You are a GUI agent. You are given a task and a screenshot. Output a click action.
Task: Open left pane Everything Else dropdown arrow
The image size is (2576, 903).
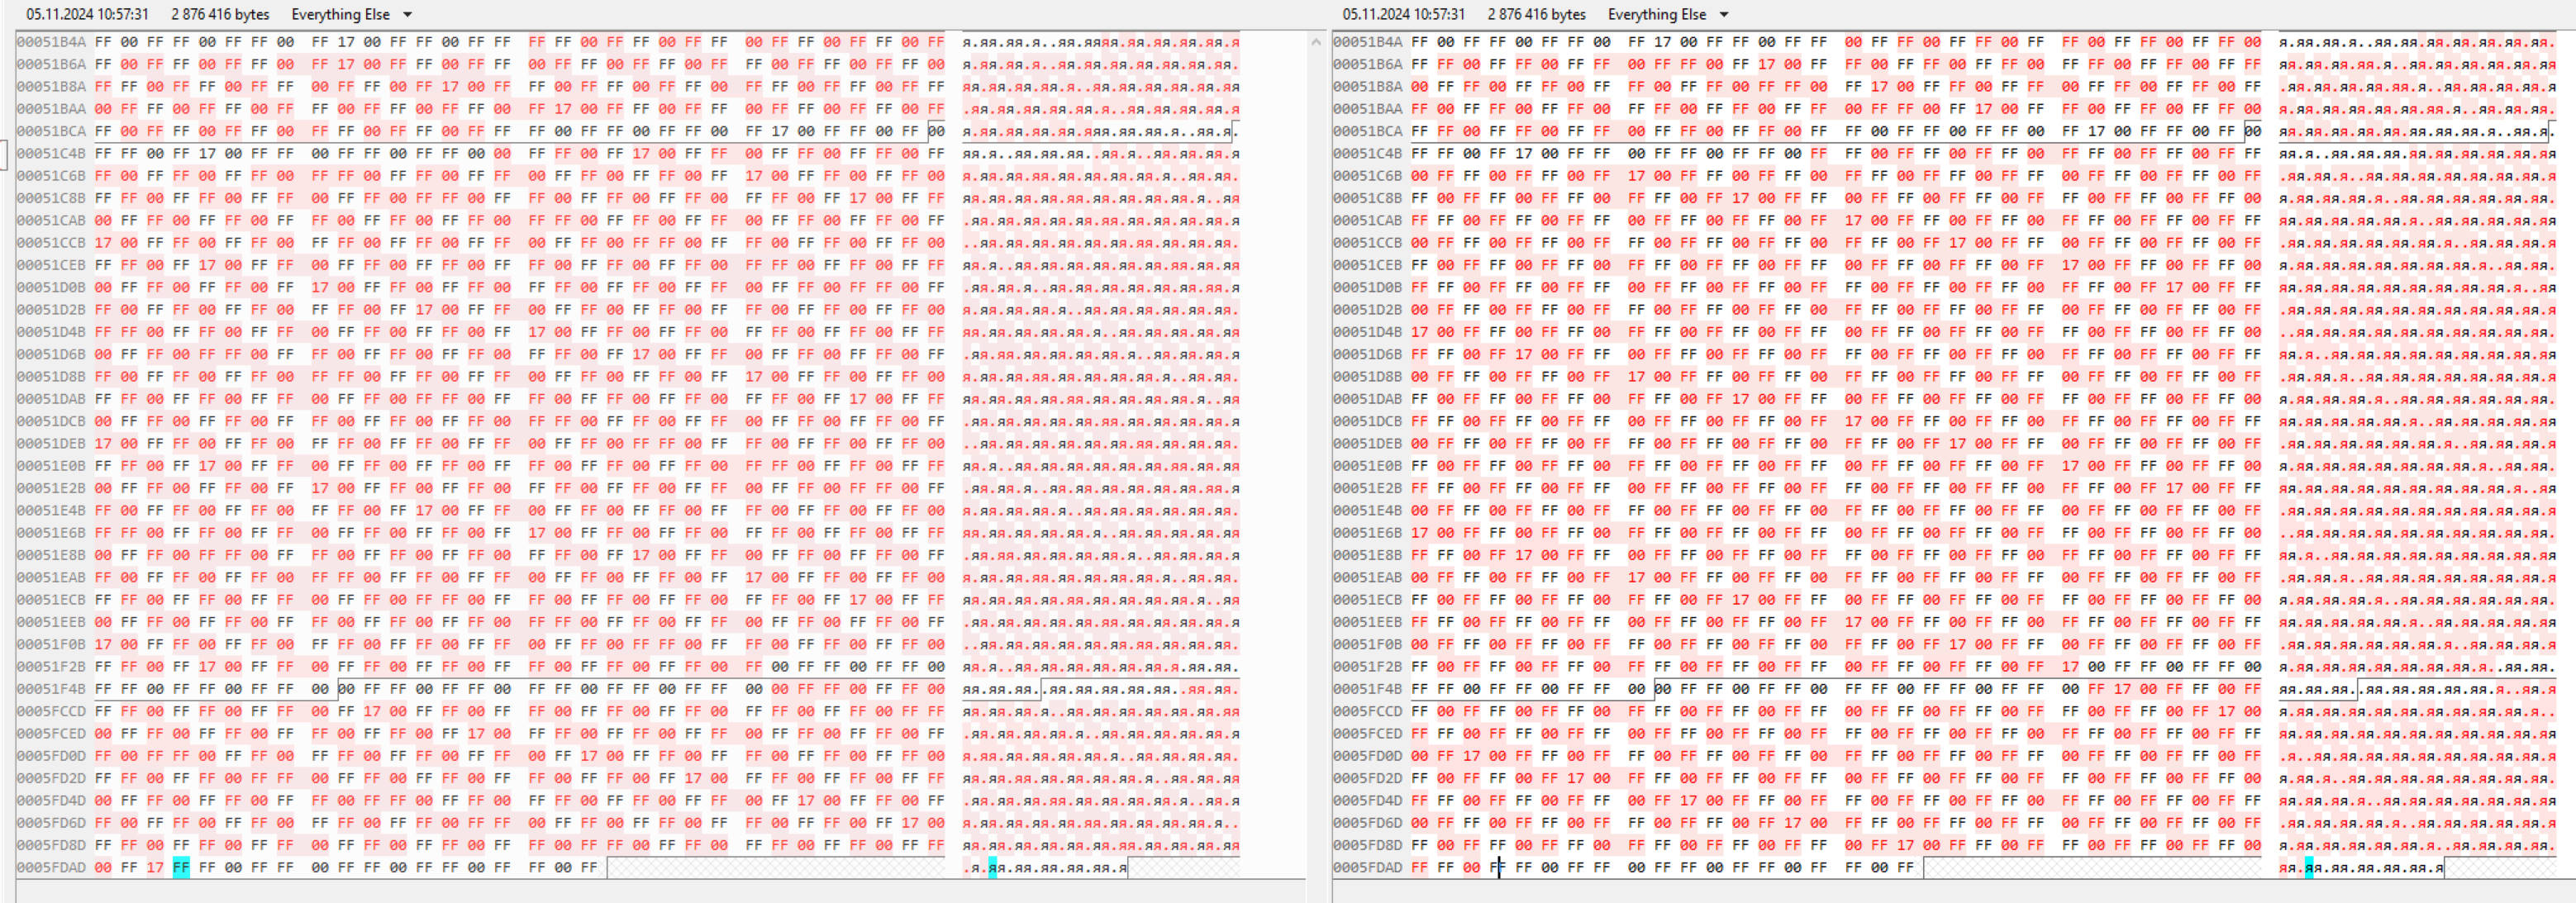click(x=407, y=15)
